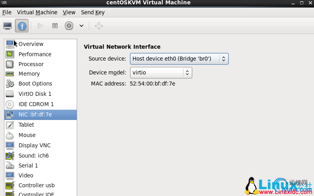Open the View menu
Screen dimensions: 314x196
[69, 12]
